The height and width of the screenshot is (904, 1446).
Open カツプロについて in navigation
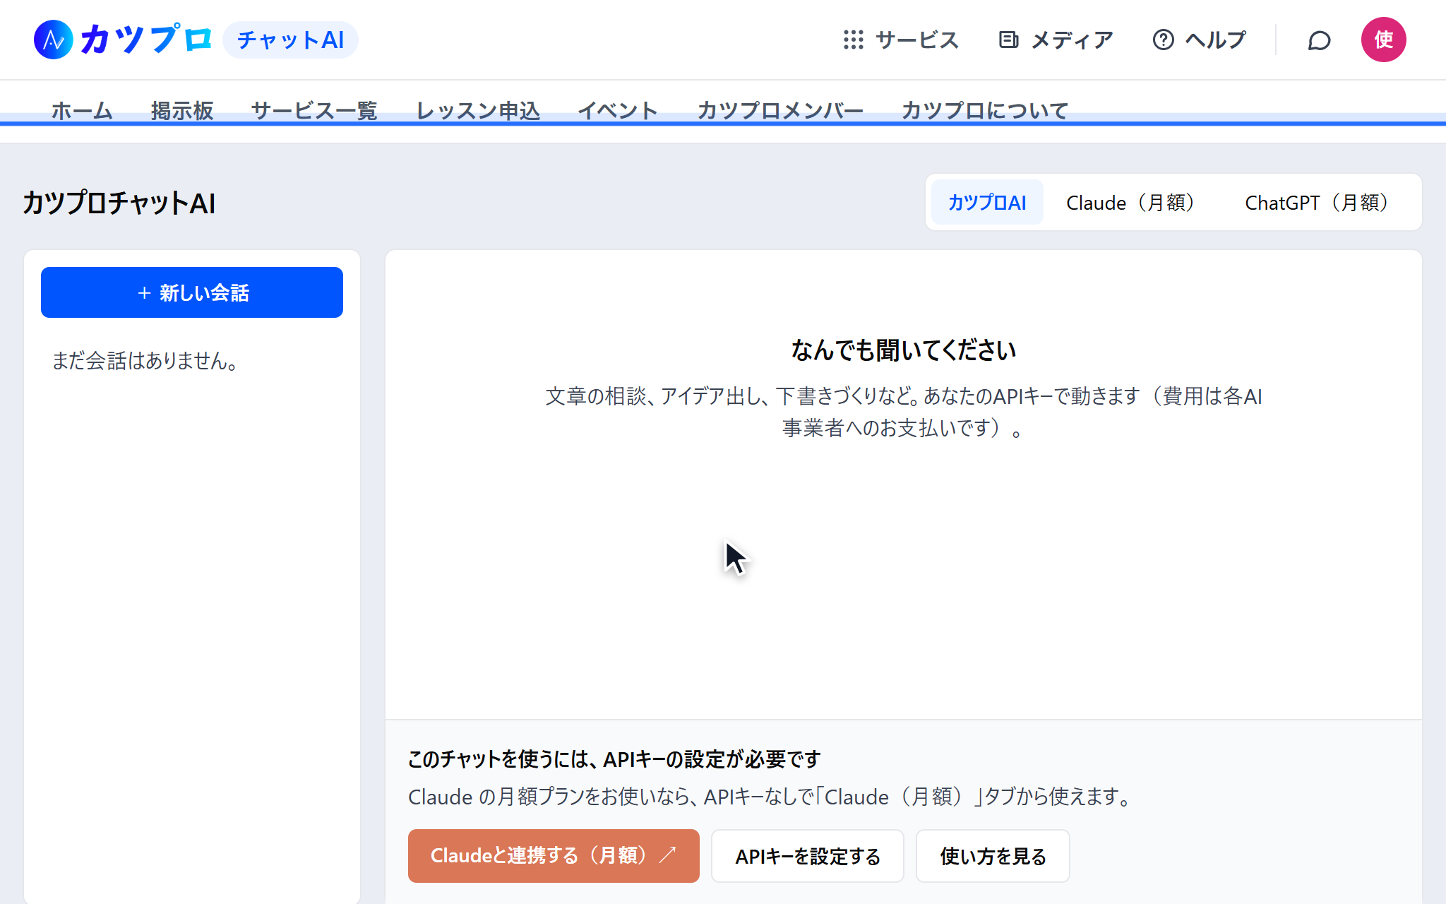pos(985,110)
